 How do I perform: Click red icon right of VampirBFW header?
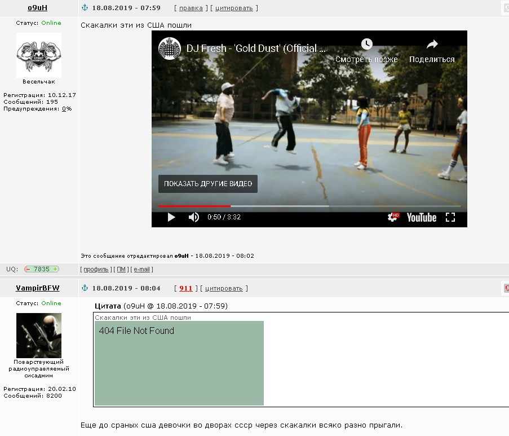[506, 288]
